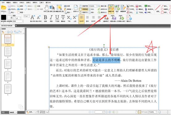Click the Increase Font Size icon
This screenshot has height=115, width=171.
(33, 18)
